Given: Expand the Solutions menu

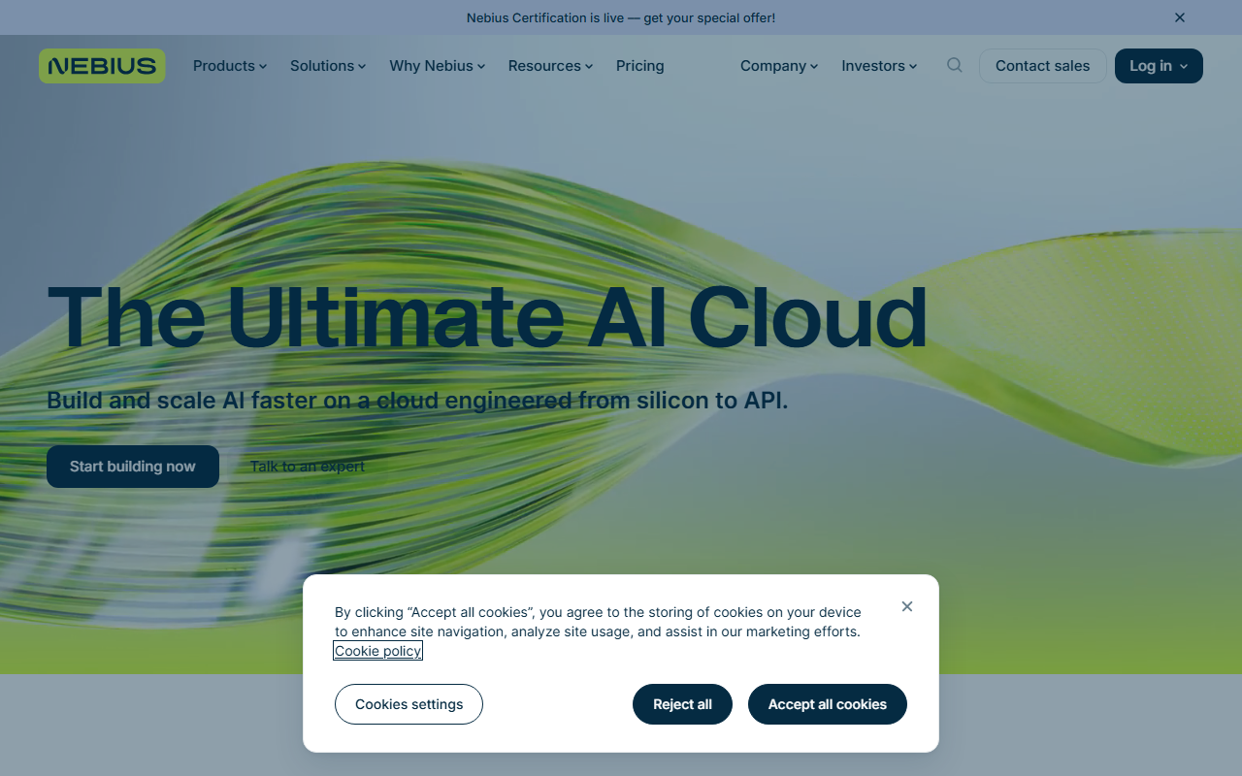Looking at the screenshot, I should click(328, 66).
